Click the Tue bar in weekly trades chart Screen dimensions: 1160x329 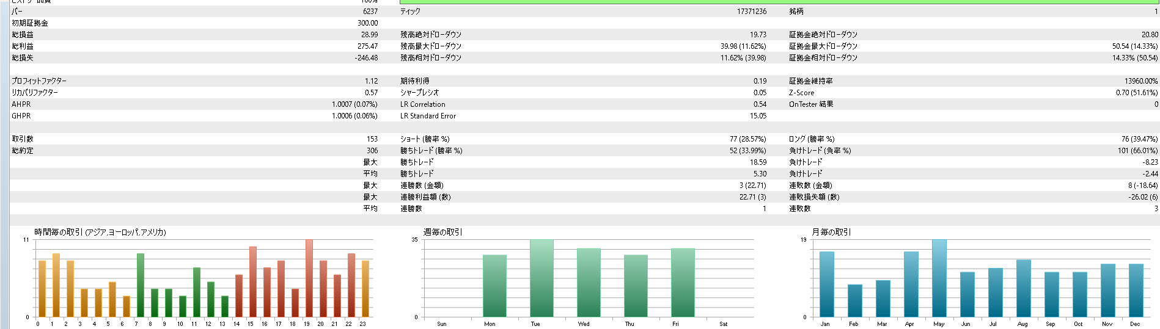point(541,278)
